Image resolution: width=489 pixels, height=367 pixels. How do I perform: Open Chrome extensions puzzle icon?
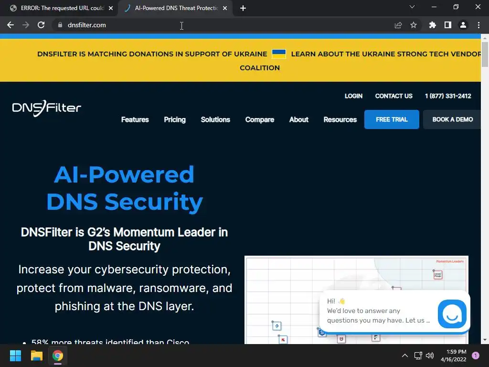(432, 25)
